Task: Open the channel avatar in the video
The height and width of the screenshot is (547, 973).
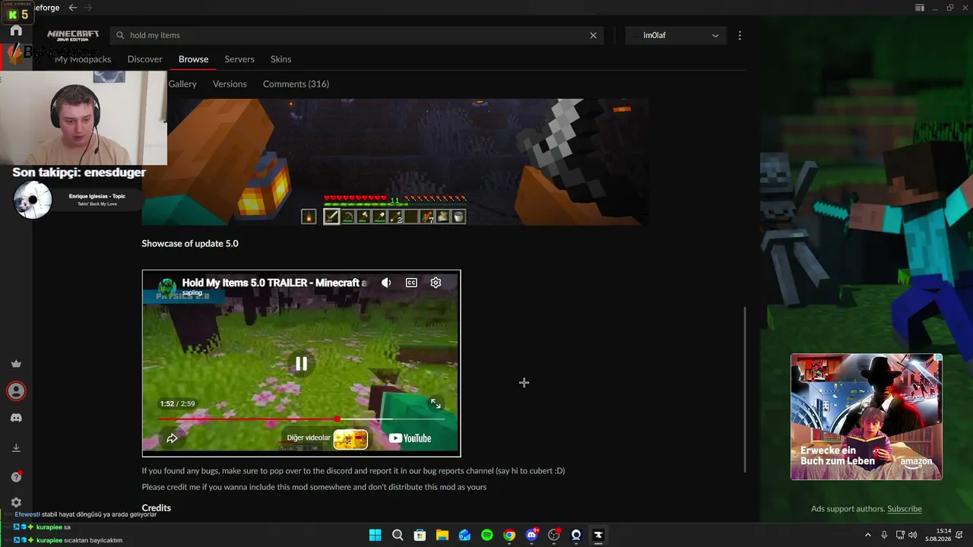Action: point(167,289)
